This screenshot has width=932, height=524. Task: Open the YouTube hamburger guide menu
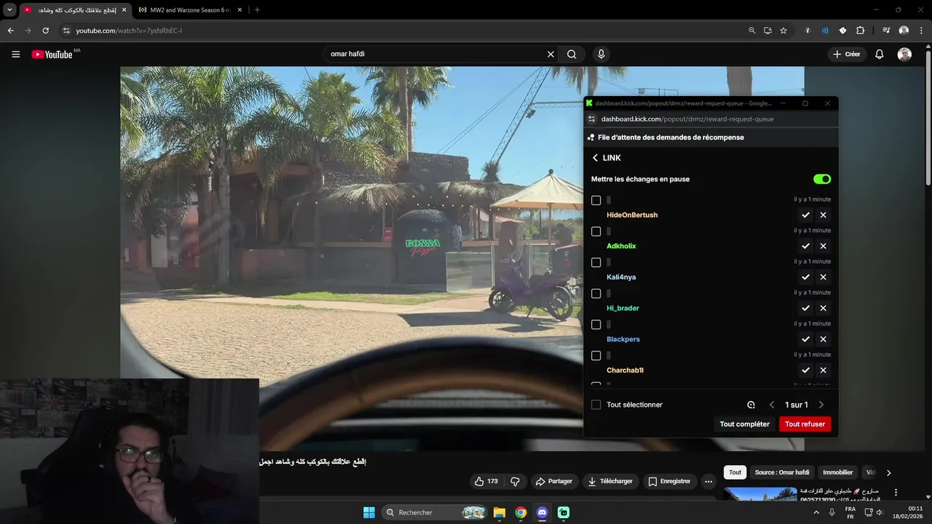pyautogui.click(x=15, y=54)
